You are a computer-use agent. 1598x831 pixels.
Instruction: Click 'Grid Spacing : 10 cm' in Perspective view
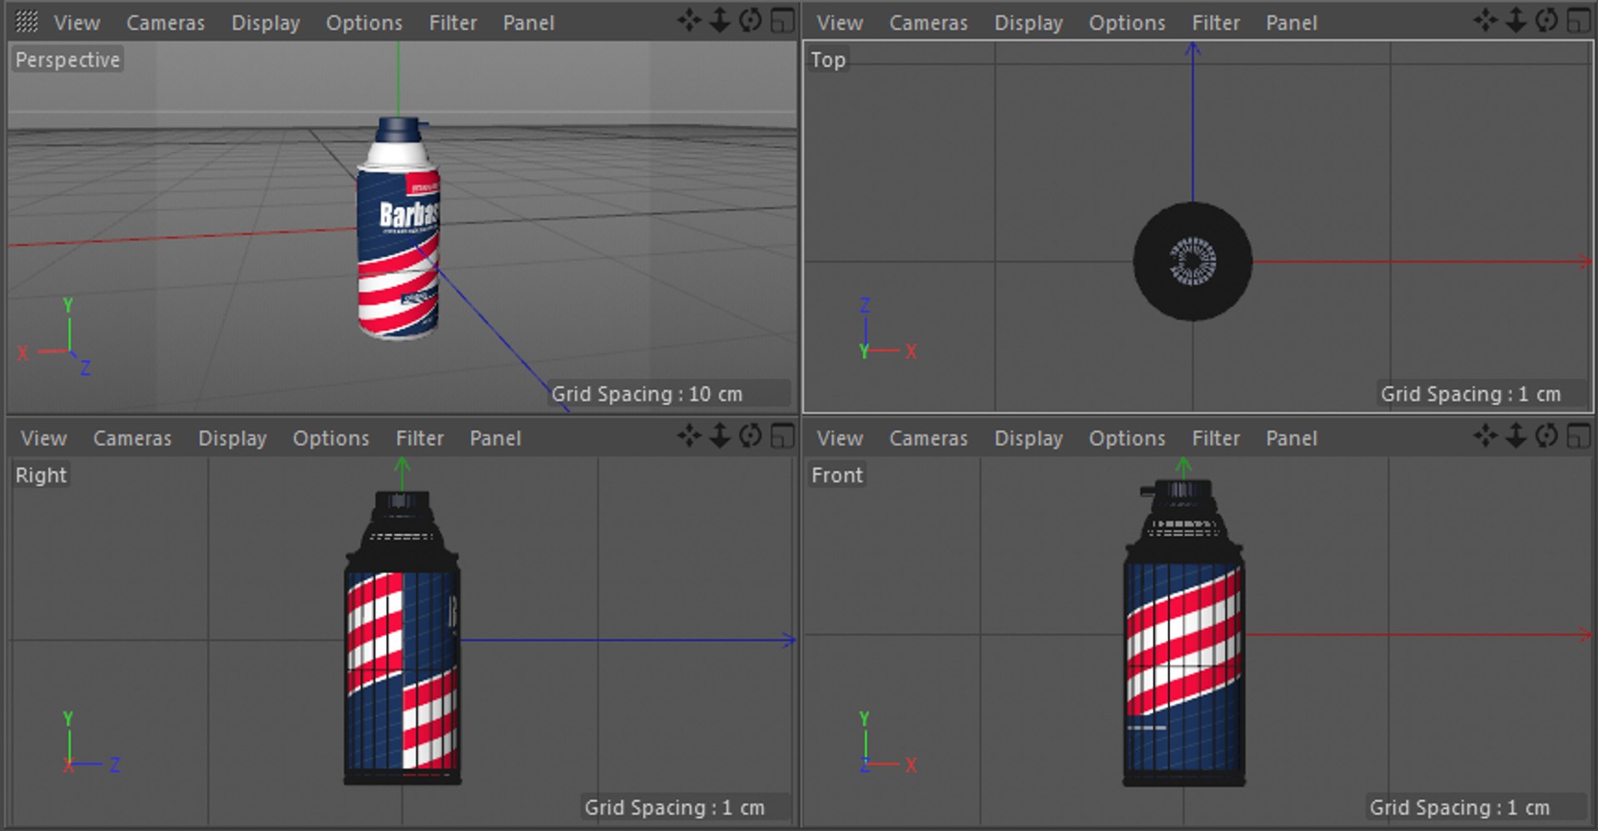tap(647, 394)
